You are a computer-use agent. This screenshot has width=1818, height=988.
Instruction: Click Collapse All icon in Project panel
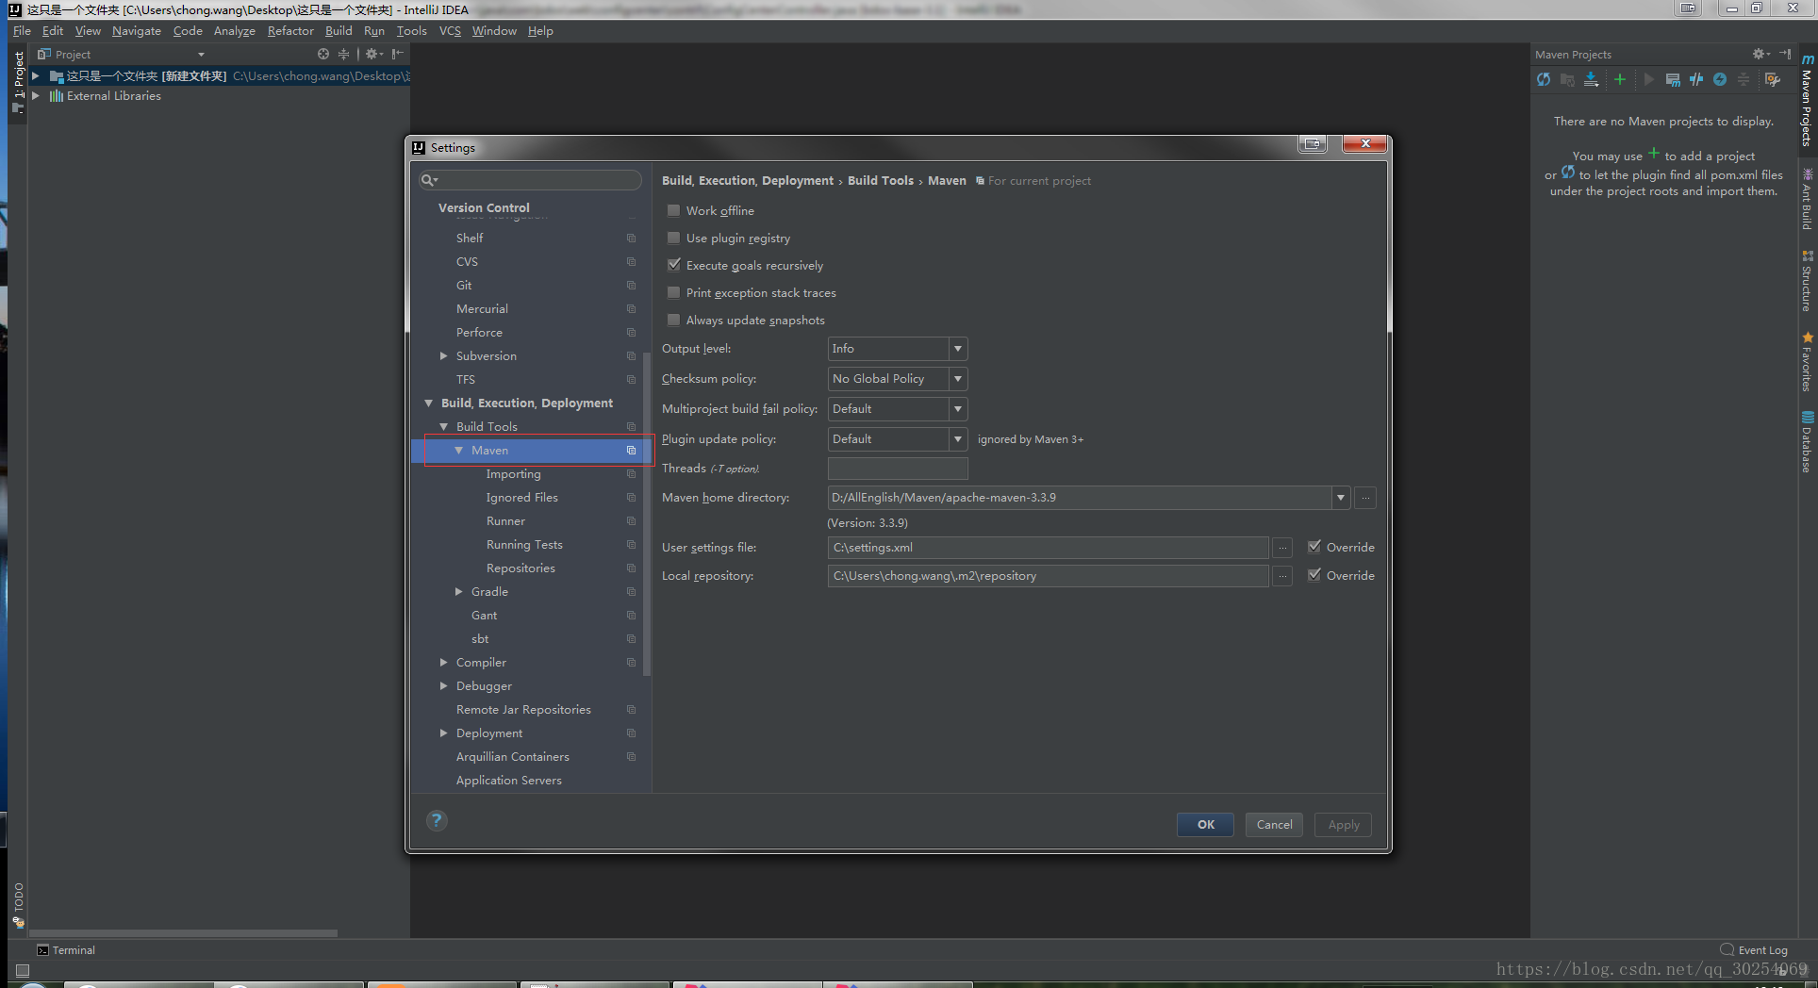coord(343,54)
